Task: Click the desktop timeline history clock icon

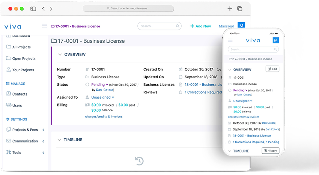Action: tap(139, 161)
